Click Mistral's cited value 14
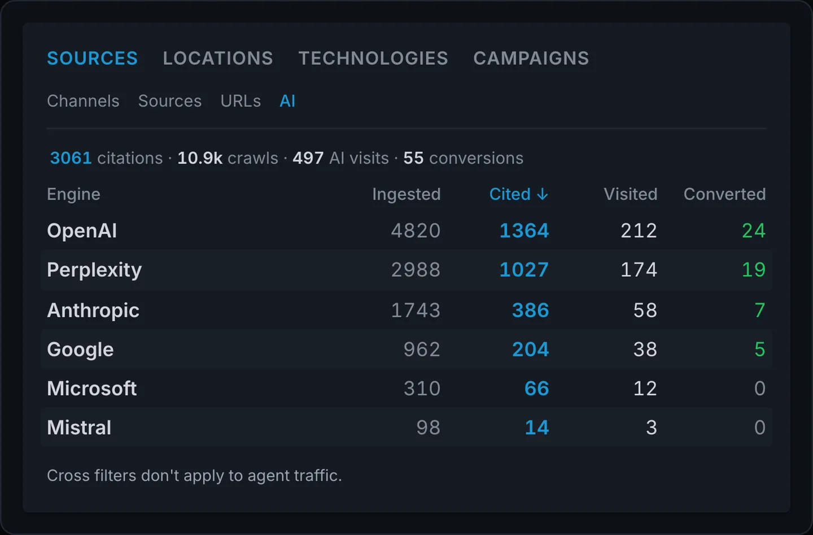Viewport: 813px width, 535px height. (536, 427)
